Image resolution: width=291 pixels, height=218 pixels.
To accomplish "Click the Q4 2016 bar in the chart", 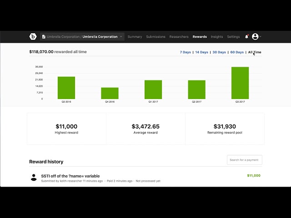I will [110, 93].
